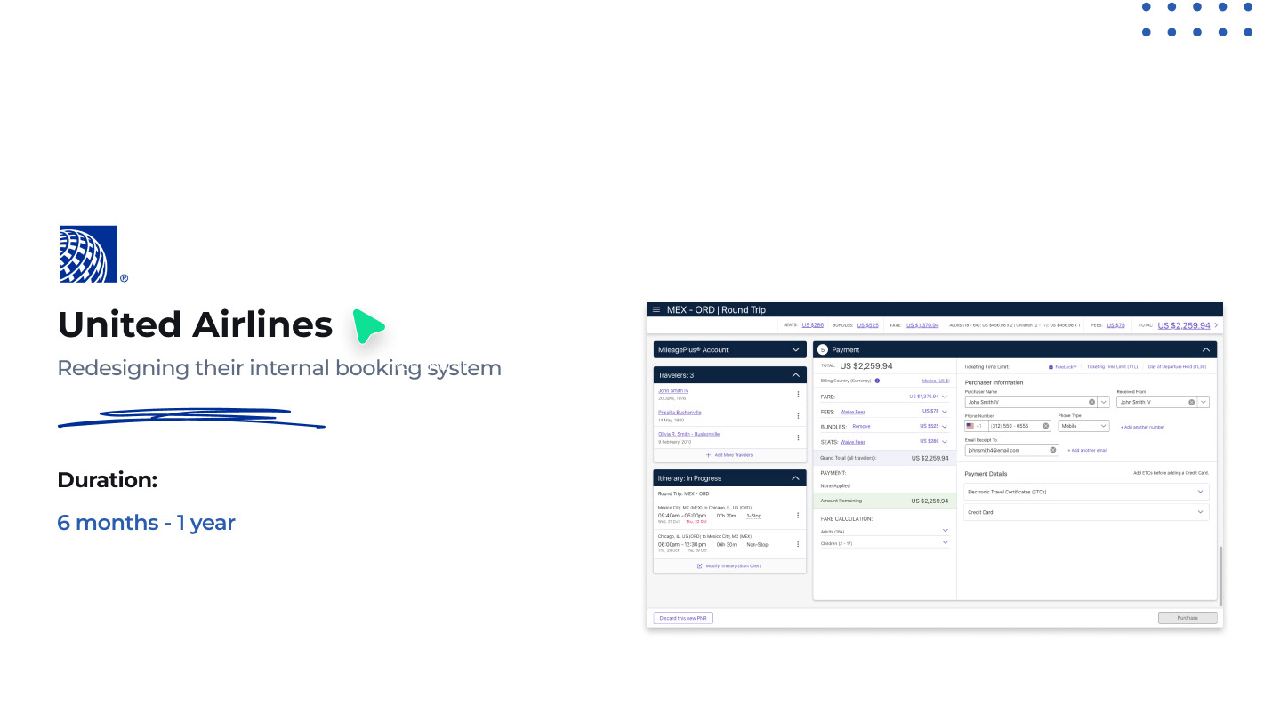Click the FareLock link with the lock icon
Screen dimensions: 1280x721
tap(1063, 366)
